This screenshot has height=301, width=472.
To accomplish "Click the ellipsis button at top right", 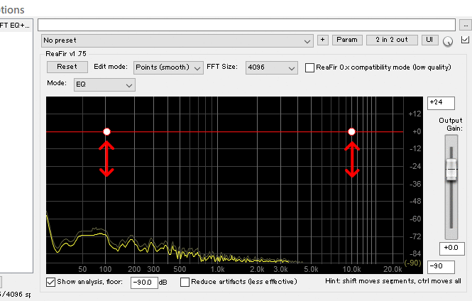I will click(466, 25).
